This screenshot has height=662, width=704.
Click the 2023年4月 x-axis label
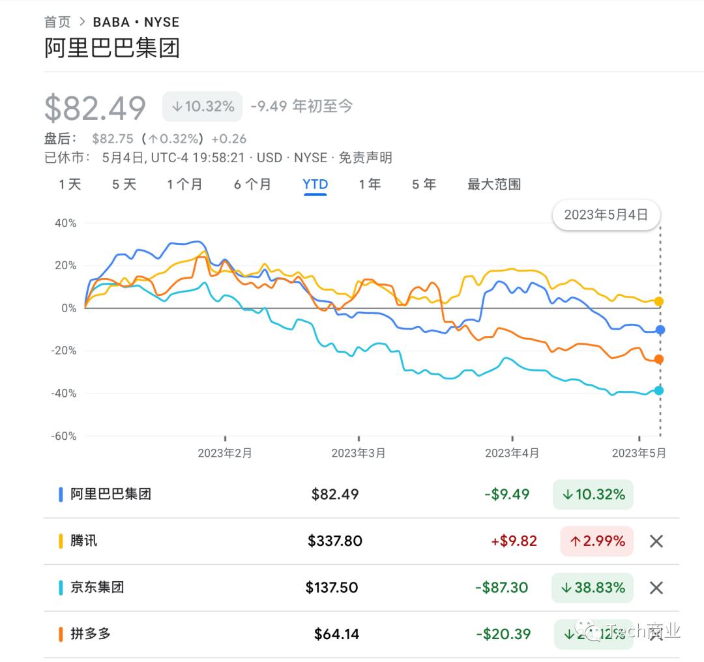pyautogui.click(x=512, y=453)
